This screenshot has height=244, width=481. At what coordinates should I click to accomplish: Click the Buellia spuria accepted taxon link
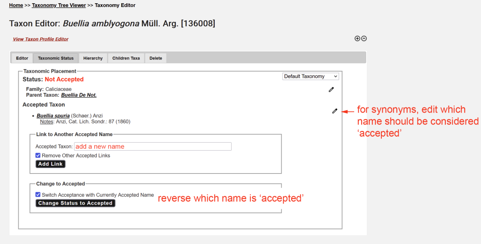(x=53, y=115)
